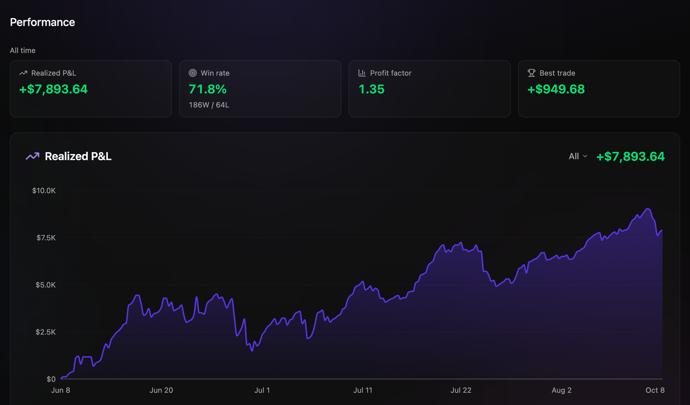Click the +$7,893.64 total in the chart header
690x405 pixels.
click(630, 157)
